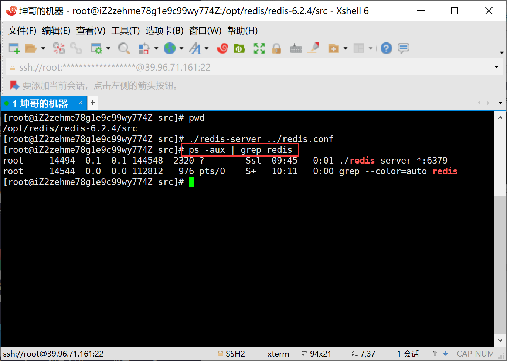Expand the open folder dropdown arrow

click(x=43, y=48)
